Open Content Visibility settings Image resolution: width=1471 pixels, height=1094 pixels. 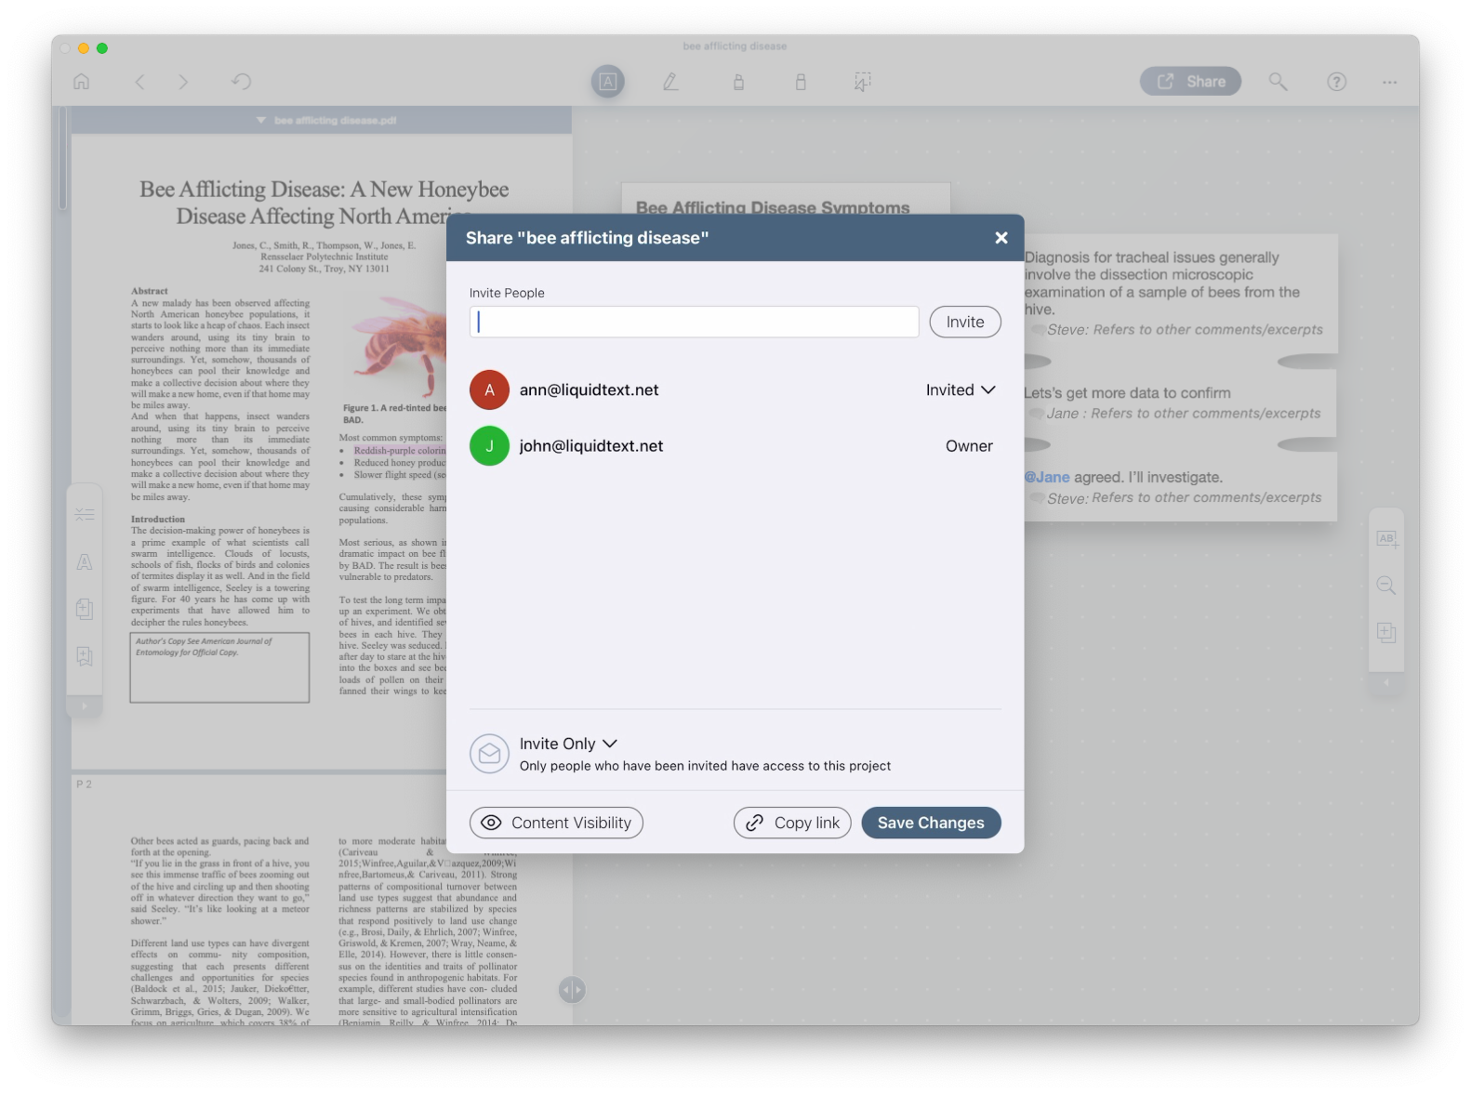(556, 823)
